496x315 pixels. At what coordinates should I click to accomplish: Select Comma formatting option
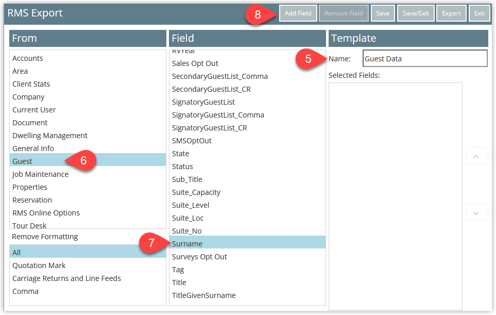point(88,291)
